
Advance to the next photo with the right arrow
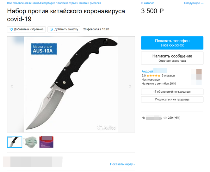130,86
